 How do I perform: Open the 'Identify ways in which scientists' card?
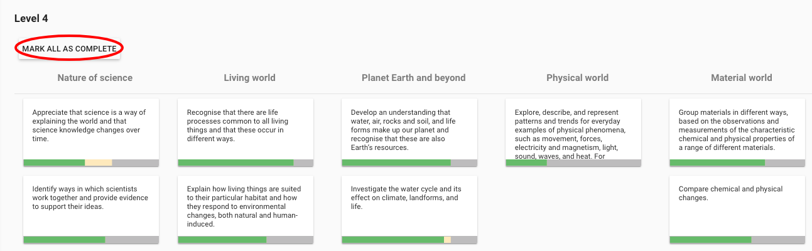[91, 201]
